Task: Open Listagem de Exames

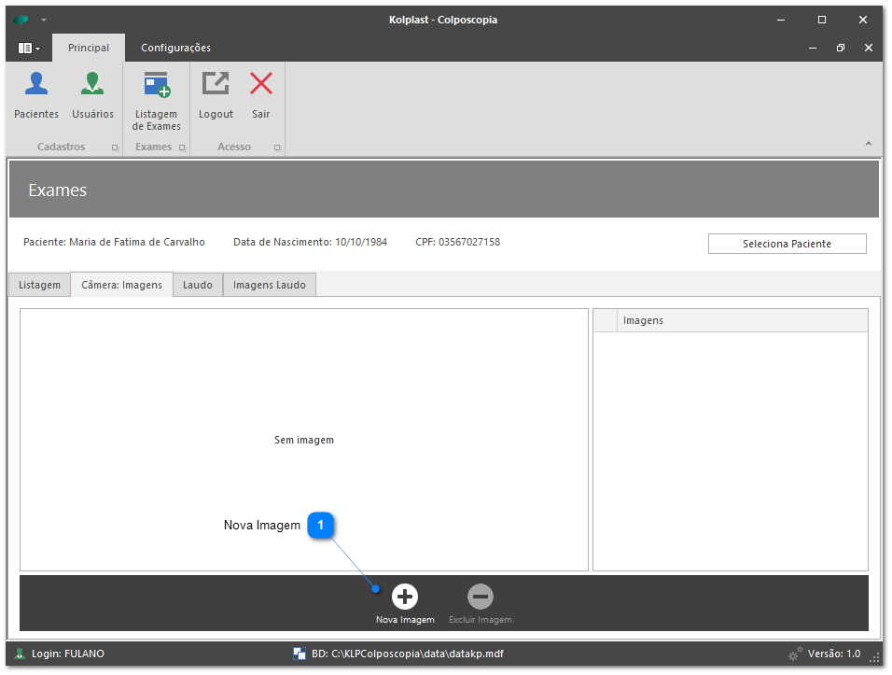Action: click(157, 85)
